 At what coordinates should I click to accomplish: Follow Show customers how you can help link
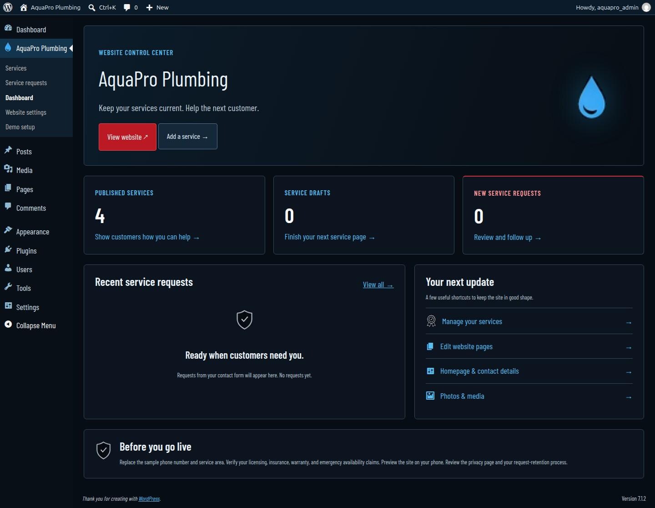click(x=147, y=237)
